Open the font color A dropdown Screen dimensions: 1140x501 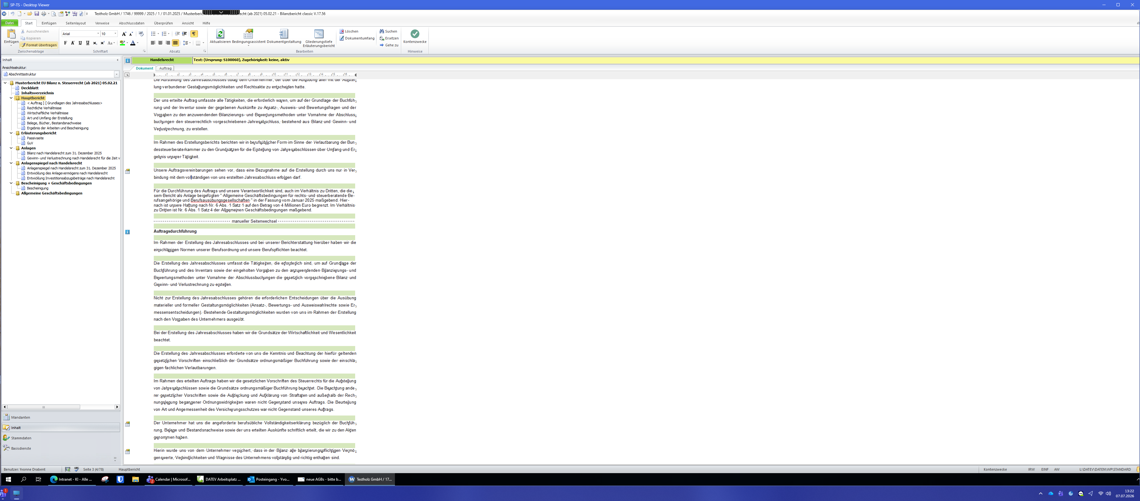click(137, 43)
